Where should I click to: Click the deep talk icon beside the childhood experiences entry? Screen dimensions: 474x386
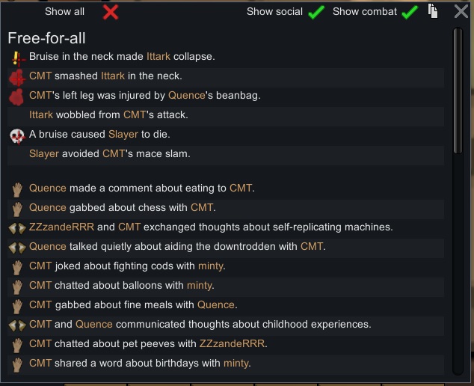coord(17,325)
